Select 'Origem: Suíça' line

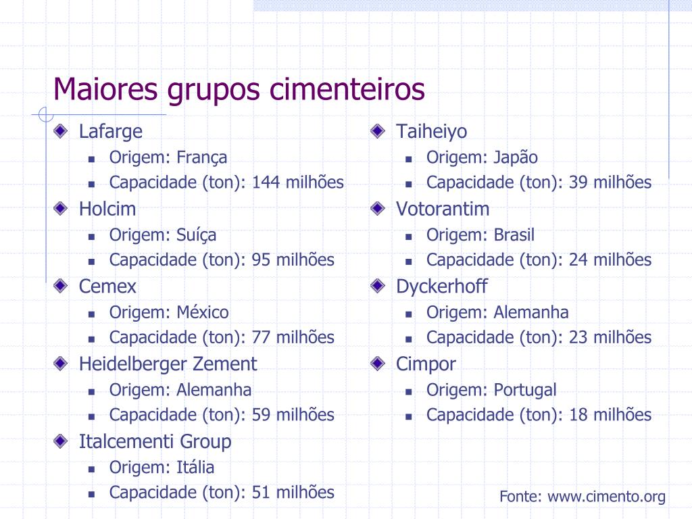[x=163, y=235]
